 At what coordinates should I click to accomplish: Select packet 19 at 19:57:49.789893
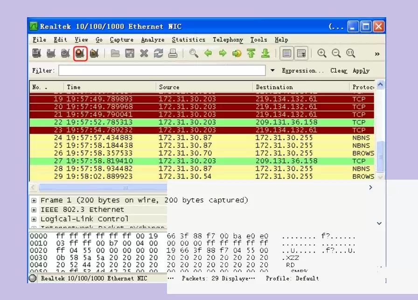[x=202, y=99]
